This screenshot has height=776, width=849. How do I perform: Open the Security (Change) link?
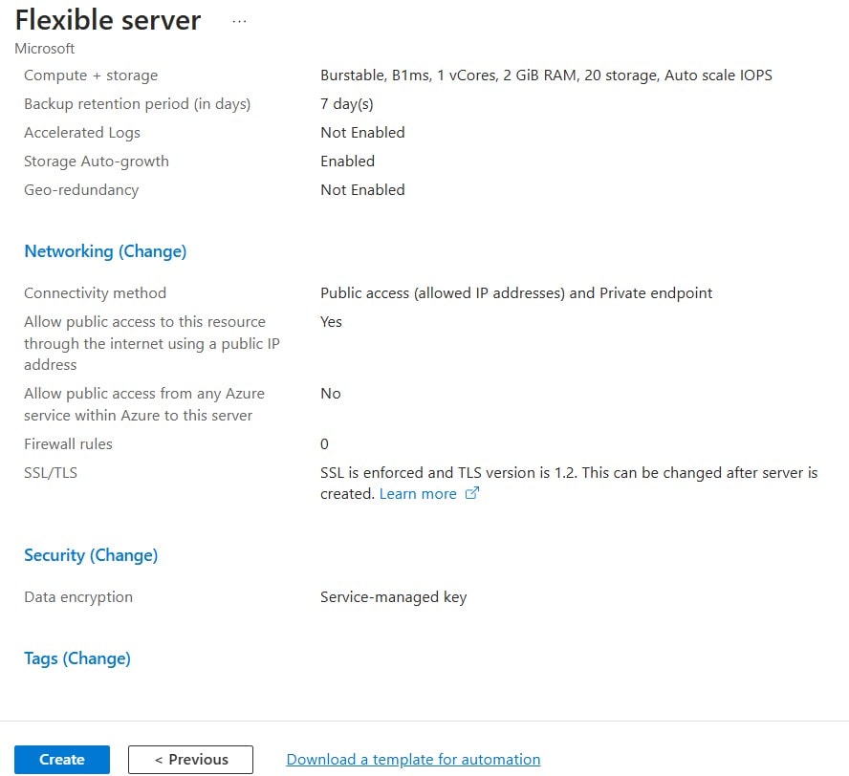91,555
